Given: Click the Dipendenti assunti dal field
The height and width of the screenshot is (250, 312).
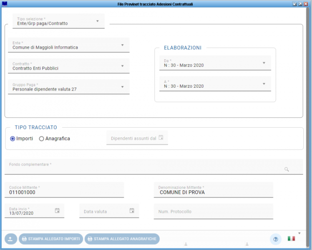Looking at the screenshot, I should [137, 138].
